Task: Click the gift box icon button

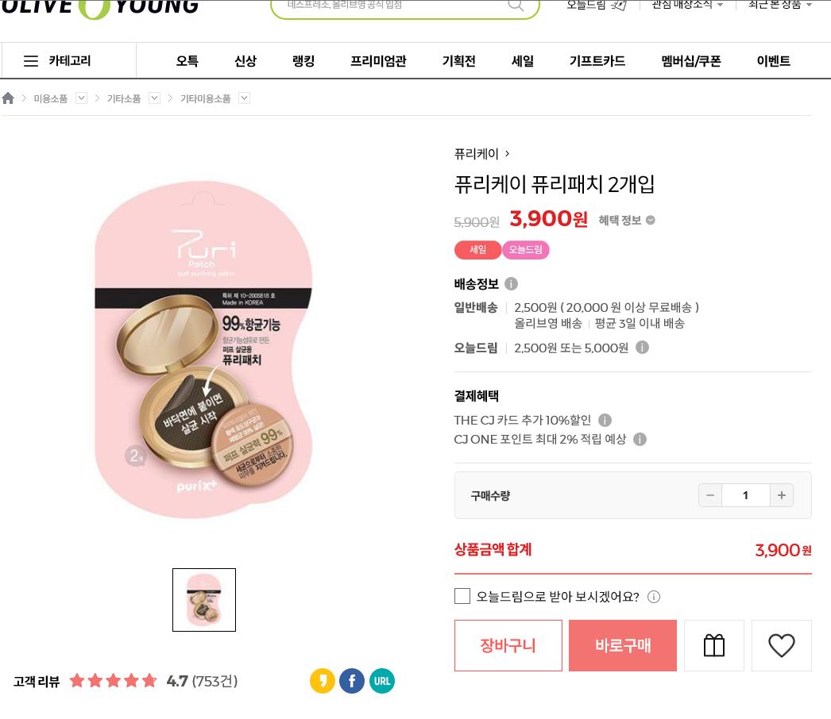Action: pos(713,646)
